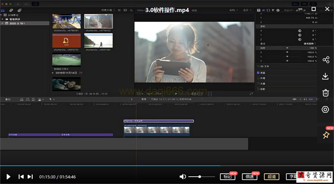Click the import media arrow button
The width and height of the screenshot is (334, 184).
pos(18,4)
